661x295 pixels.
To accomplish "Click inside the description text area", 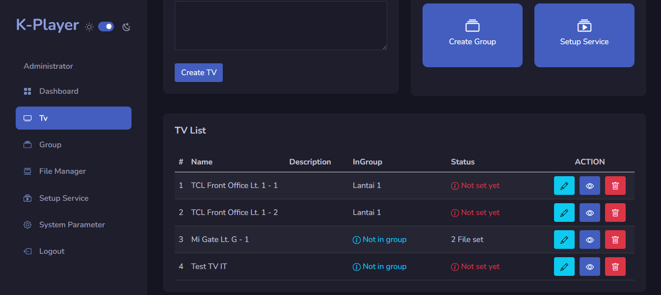I will click(281, 25).
